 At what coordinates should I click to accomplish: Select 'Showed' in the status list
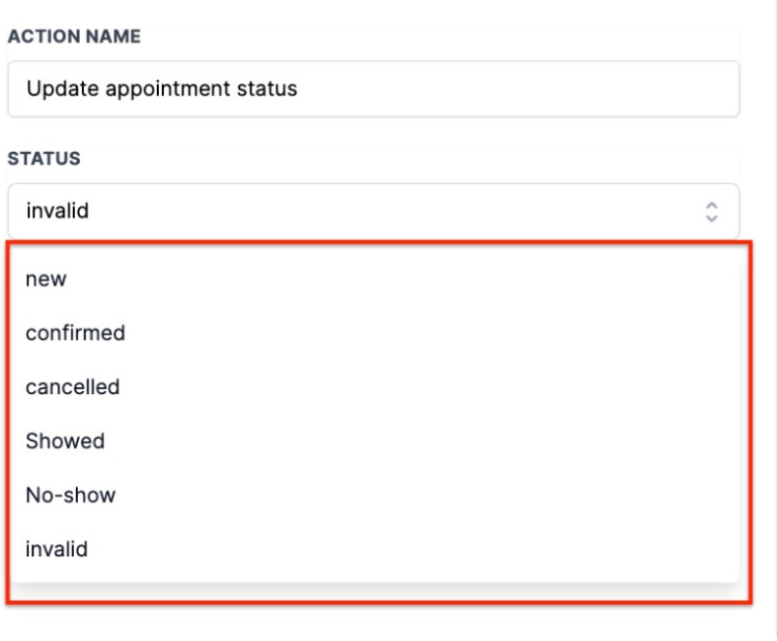pos(65,441)
